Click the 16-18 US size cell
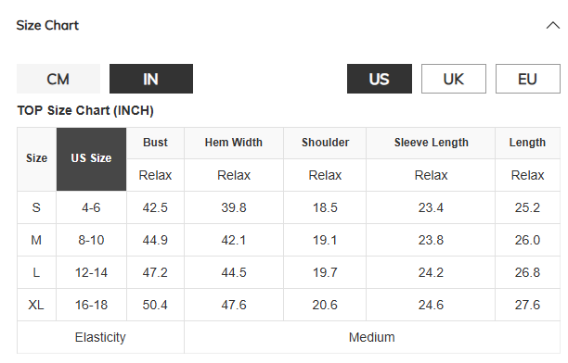 [91, 306]
